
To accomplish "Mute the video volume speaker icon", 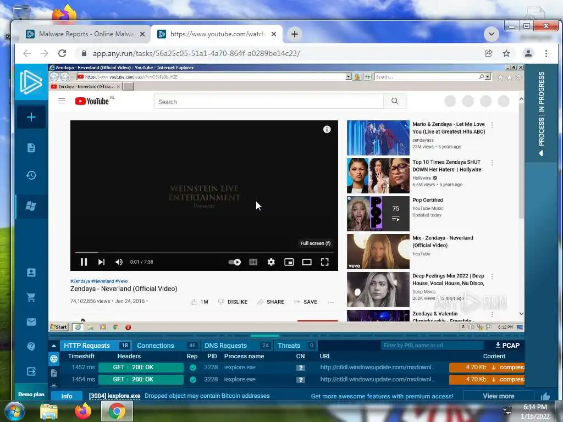I will (x=119, y=262).
